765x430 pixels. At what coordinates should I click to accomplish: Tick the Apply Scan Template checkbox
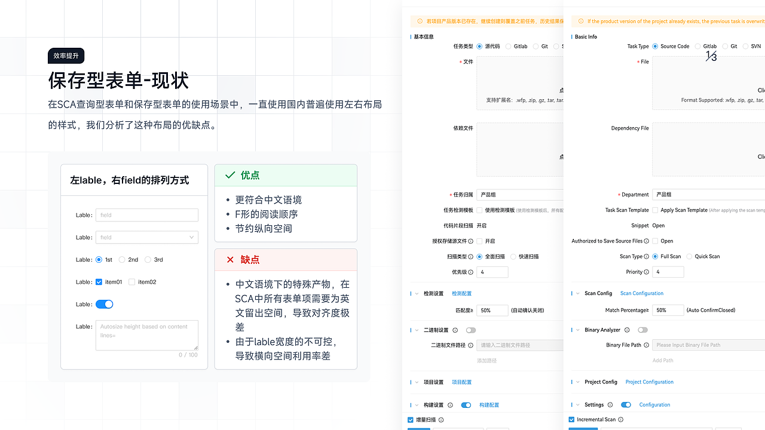coord(656,210)
